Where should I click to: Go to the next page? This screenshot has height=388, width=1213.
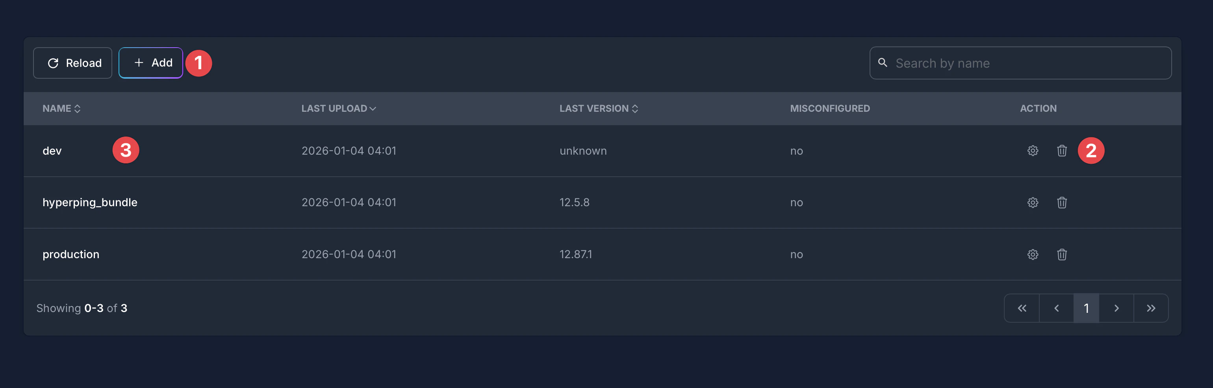coord(1116,308)
